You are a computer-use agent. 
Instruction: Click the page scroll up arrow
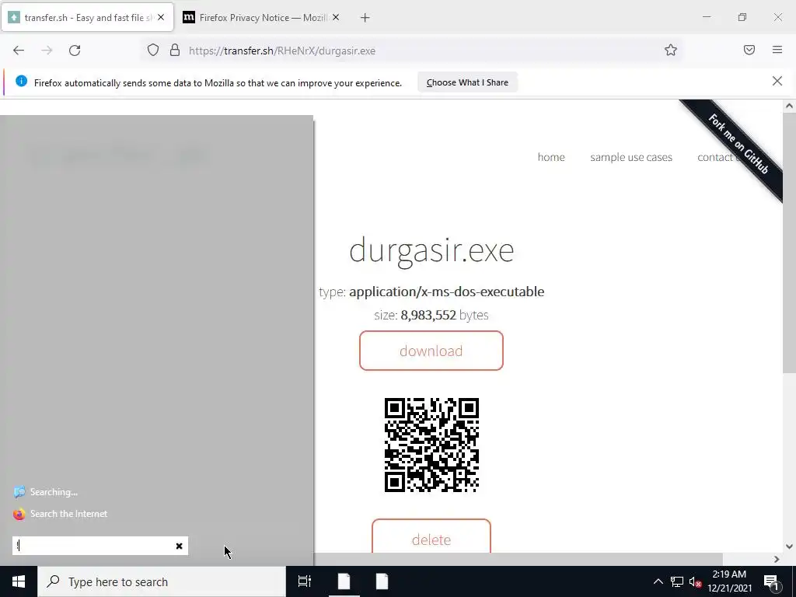point(789,106)
